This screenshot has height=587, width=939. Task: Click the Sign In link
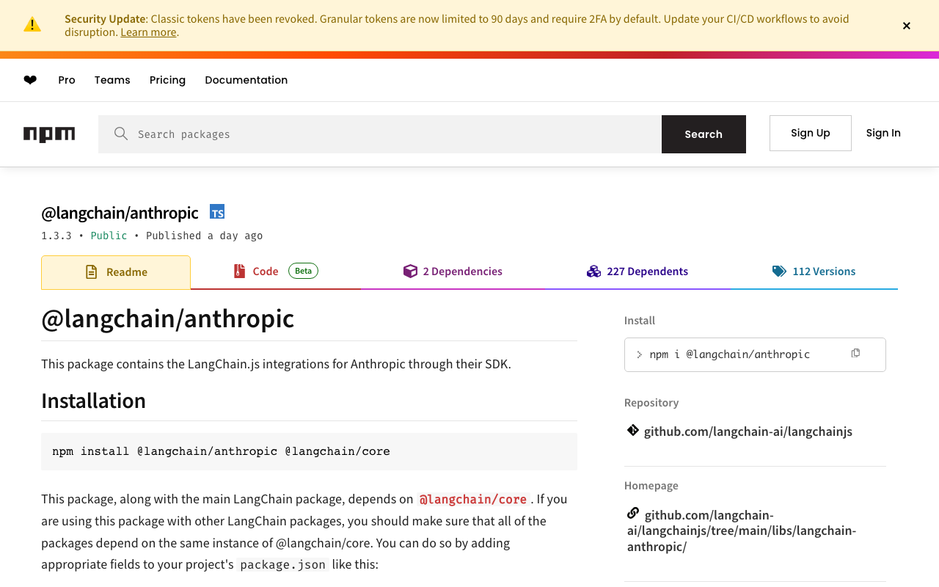pyautogui.click(x=883, y=133)
